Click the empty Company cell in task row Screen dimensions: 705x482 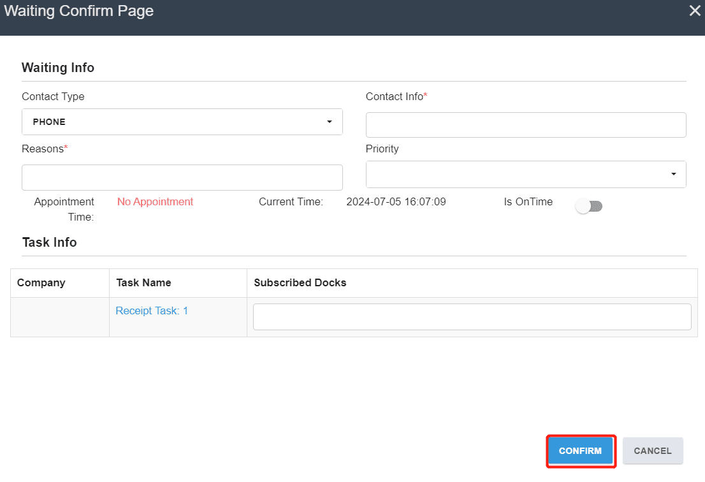tap(60, 317)
